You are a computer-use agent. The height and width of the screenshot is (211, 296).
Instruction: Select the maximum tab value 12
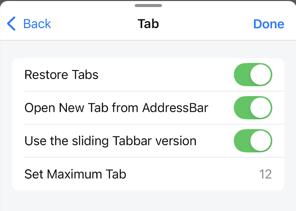(x=265, y=174)
